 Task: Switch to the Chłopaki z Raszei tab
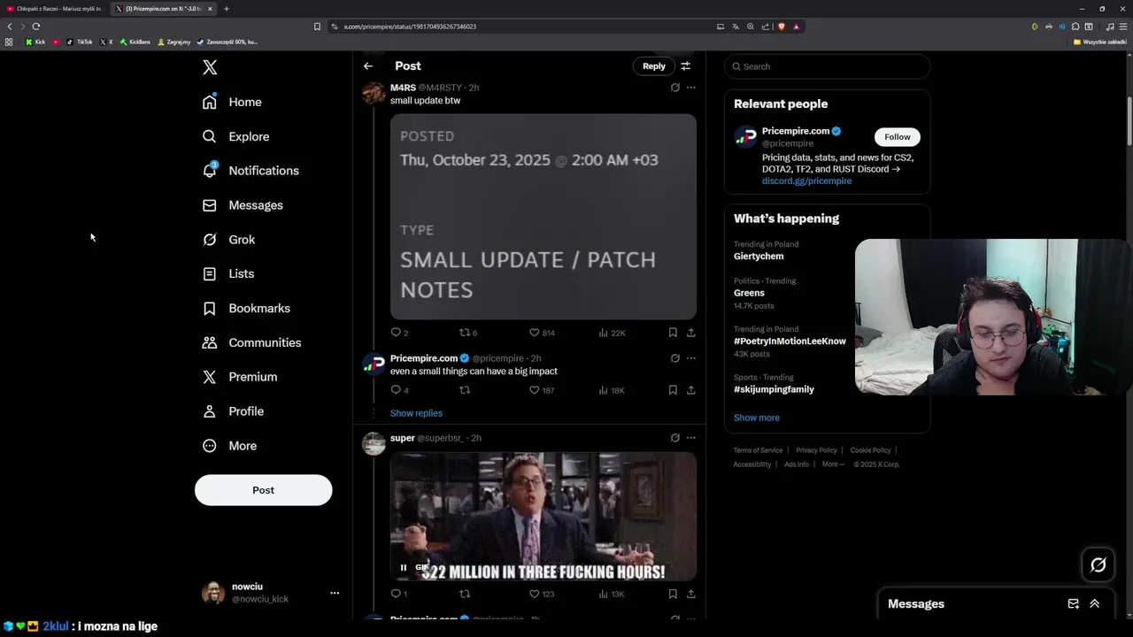[x=55, y=9]
